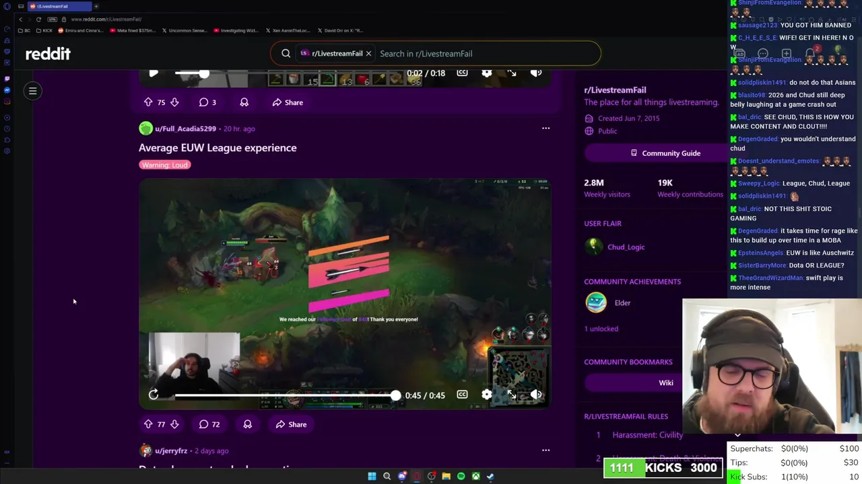This screenshot has width=862, height=484.
Task: Click the Elder achievement badge
Action: (x=596, y=302)
